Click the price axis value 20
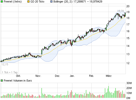This screenshot has width=136, height=100. pyautogui.click(x=128, y=6)
